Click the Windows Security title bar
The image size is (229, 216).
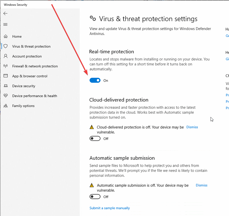[x=15, y=4]
